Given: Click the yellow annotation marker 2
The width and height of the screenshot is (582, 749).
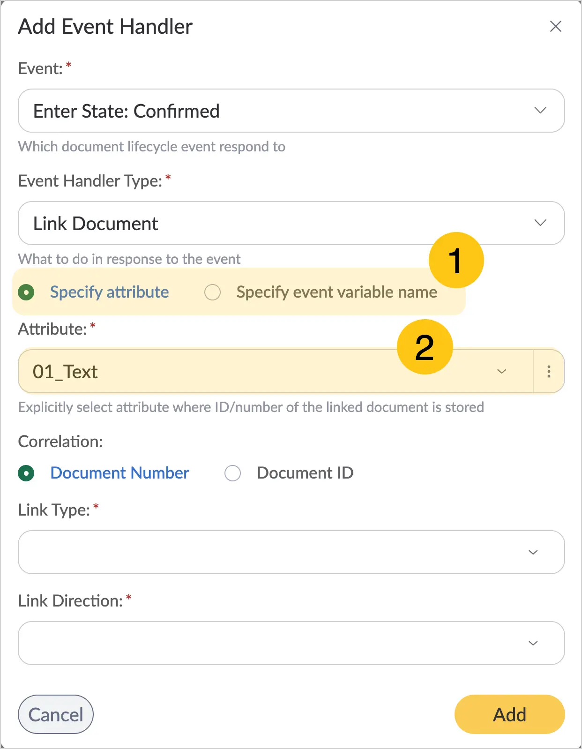Looking at the screenshot, I should click(x=425, y=347).
